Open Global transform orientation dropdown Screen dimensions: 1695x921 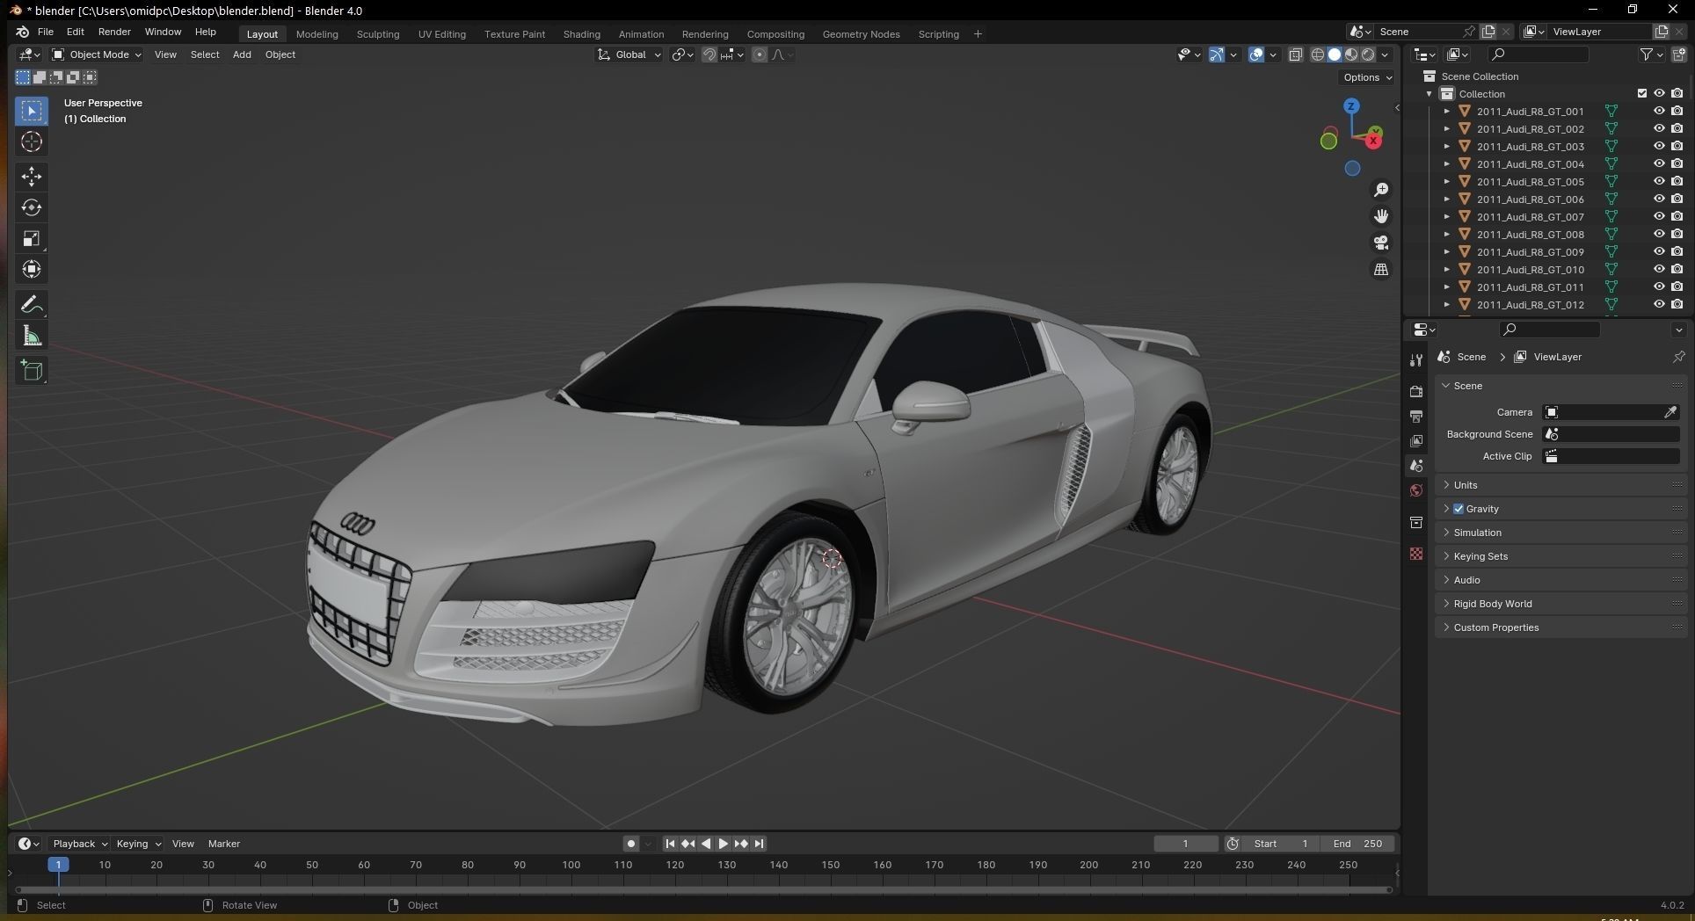[629, 54]
